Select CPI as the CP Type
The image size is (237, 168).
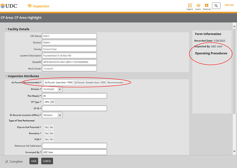(52, 102)
